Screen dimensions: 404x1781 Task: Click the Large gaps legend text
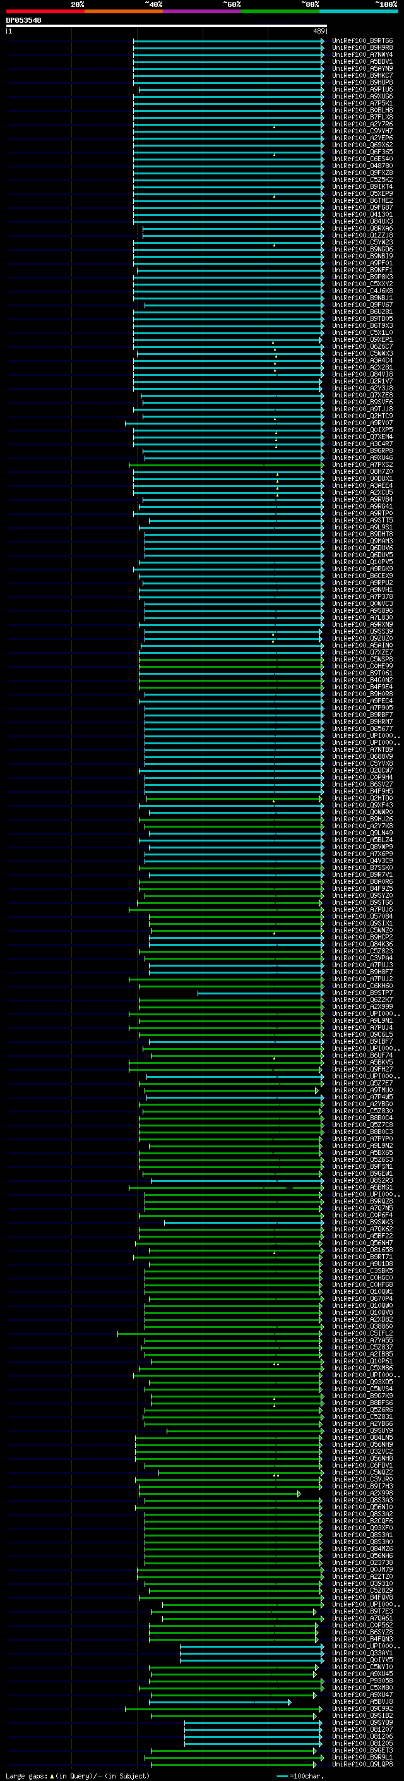[x=78, y=1775]
